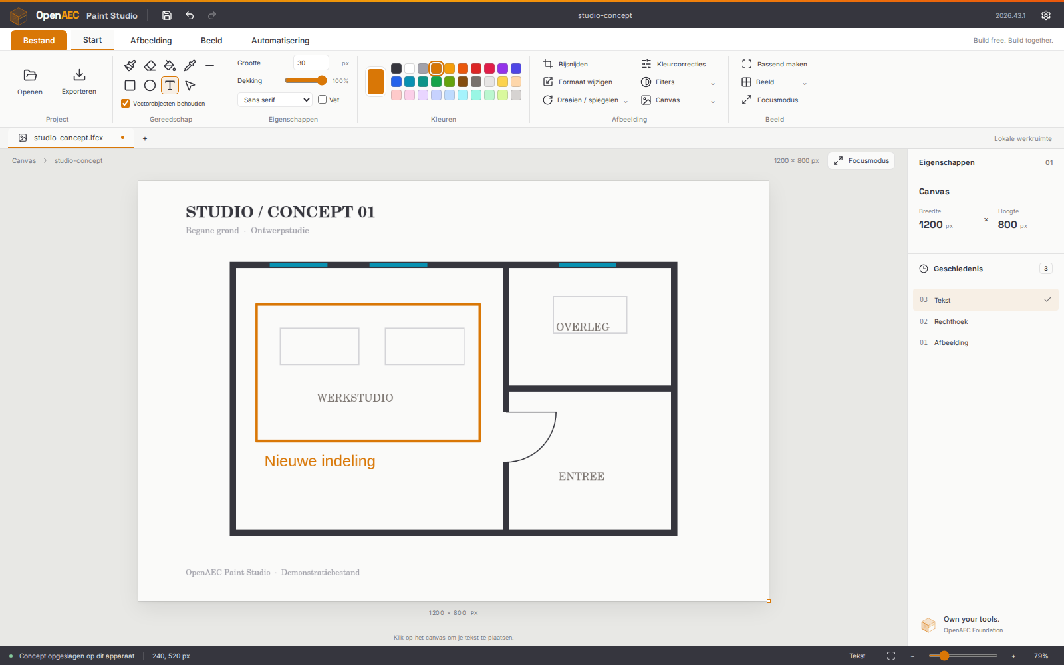Zoom in with the plus icon
This screenshot has height=665, width=1064.
(x=1013, y=656)
